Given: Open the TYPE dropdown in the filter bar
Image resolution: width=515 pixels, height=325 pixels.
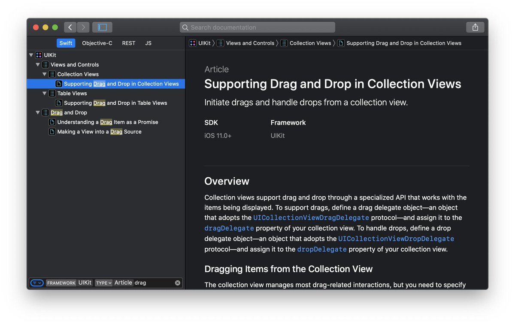Looking at the screenshot, I should (103, 282).
